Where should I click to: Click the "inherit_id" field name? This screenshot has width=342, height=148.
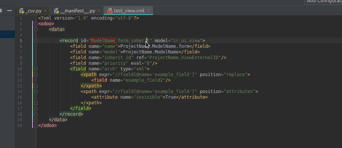[x=118, y=58]
